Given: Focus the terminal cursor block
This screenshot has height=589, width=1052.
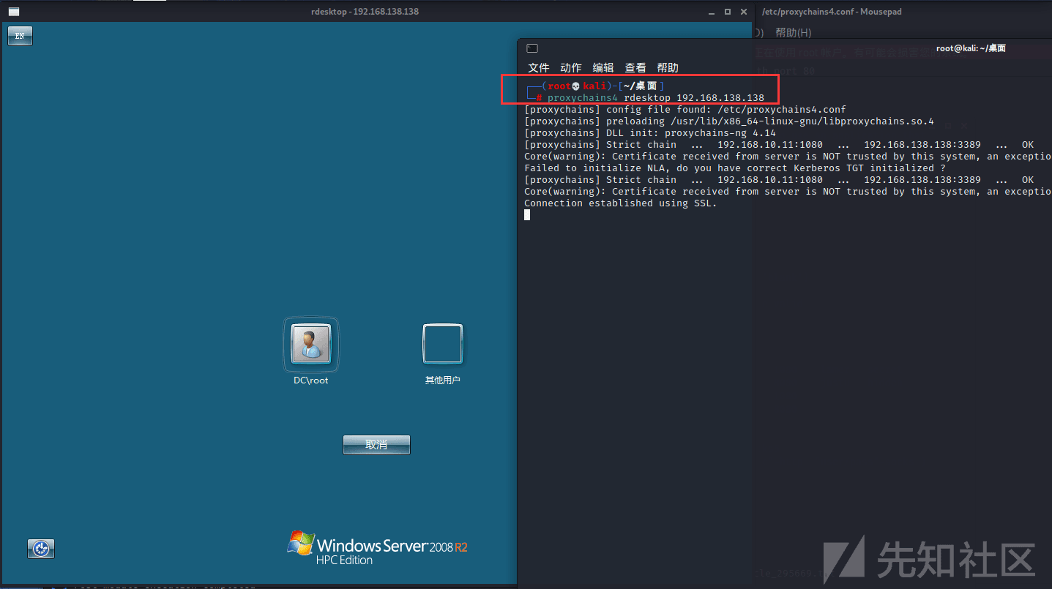Looking at the screenshot, I should click(x=527, y=214).
